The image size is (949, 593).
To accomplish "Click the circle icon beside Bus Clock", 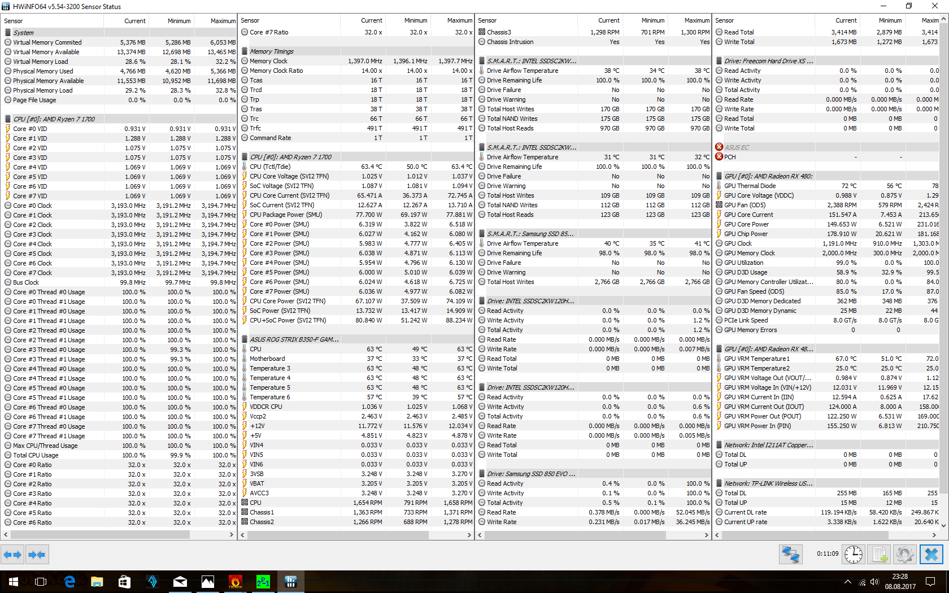I will coord(8,282).
